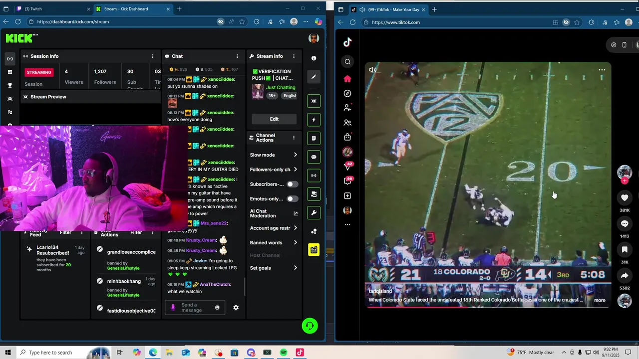Image resolution: width=639 pixels, height=359 pixels.
Task: Click the yellow clapperboard clip icon
Action: [x=314, y=250]
